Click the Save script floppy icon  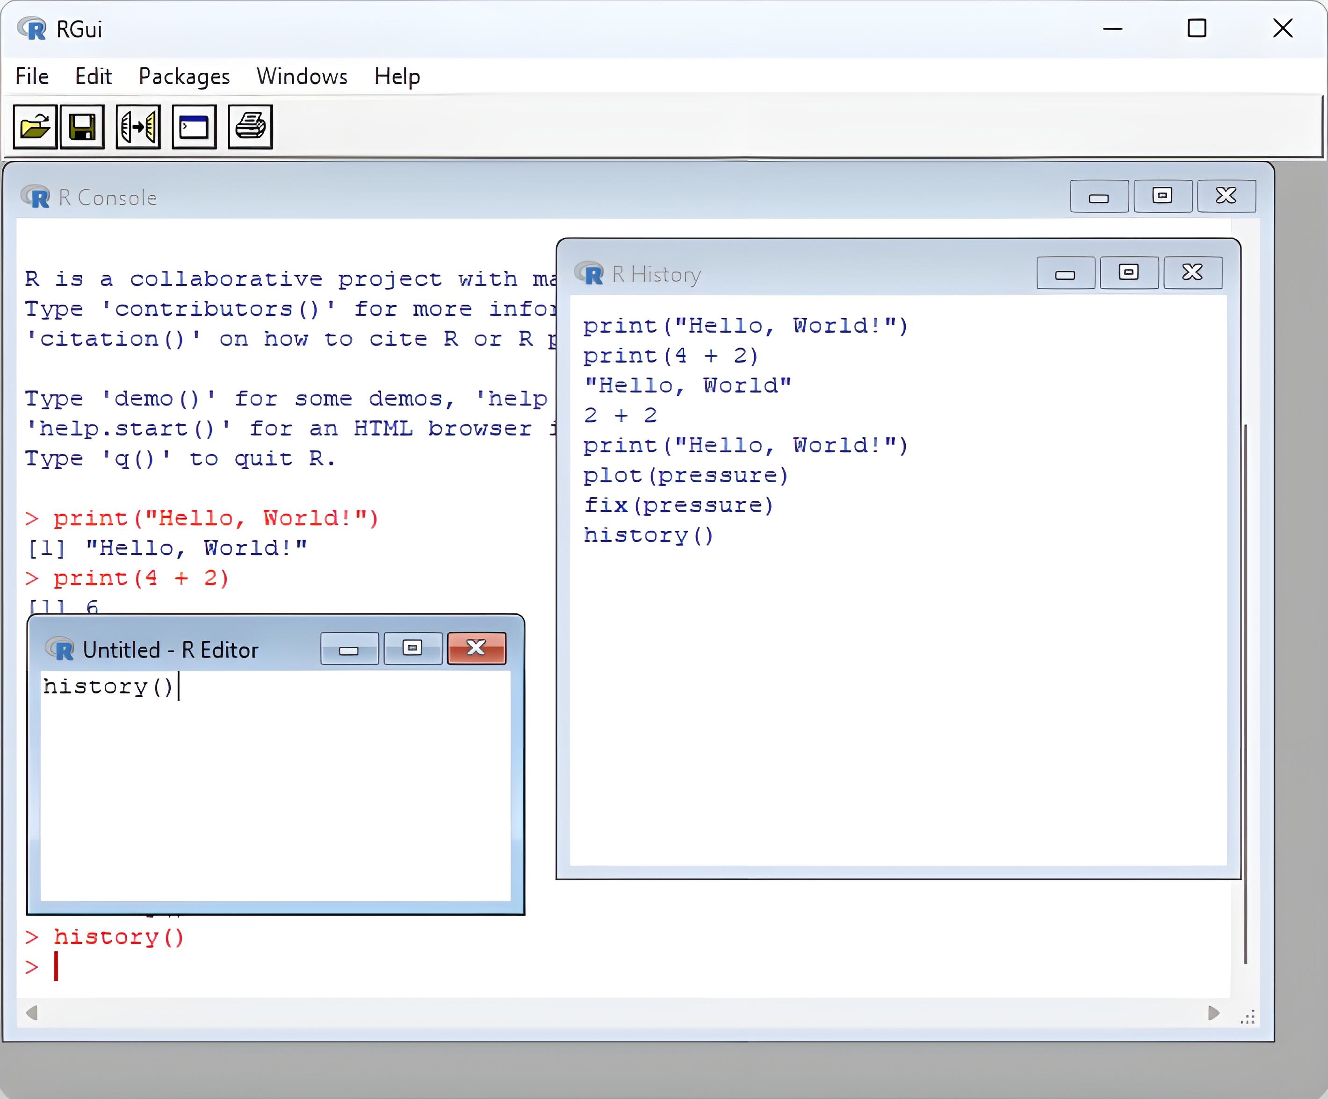[82, 127]
